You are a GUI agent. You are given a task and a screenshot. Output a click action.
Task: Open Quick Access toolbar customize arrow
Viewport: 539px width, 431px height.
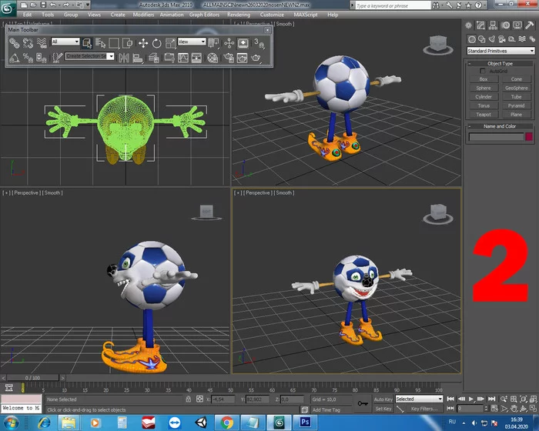88,5
